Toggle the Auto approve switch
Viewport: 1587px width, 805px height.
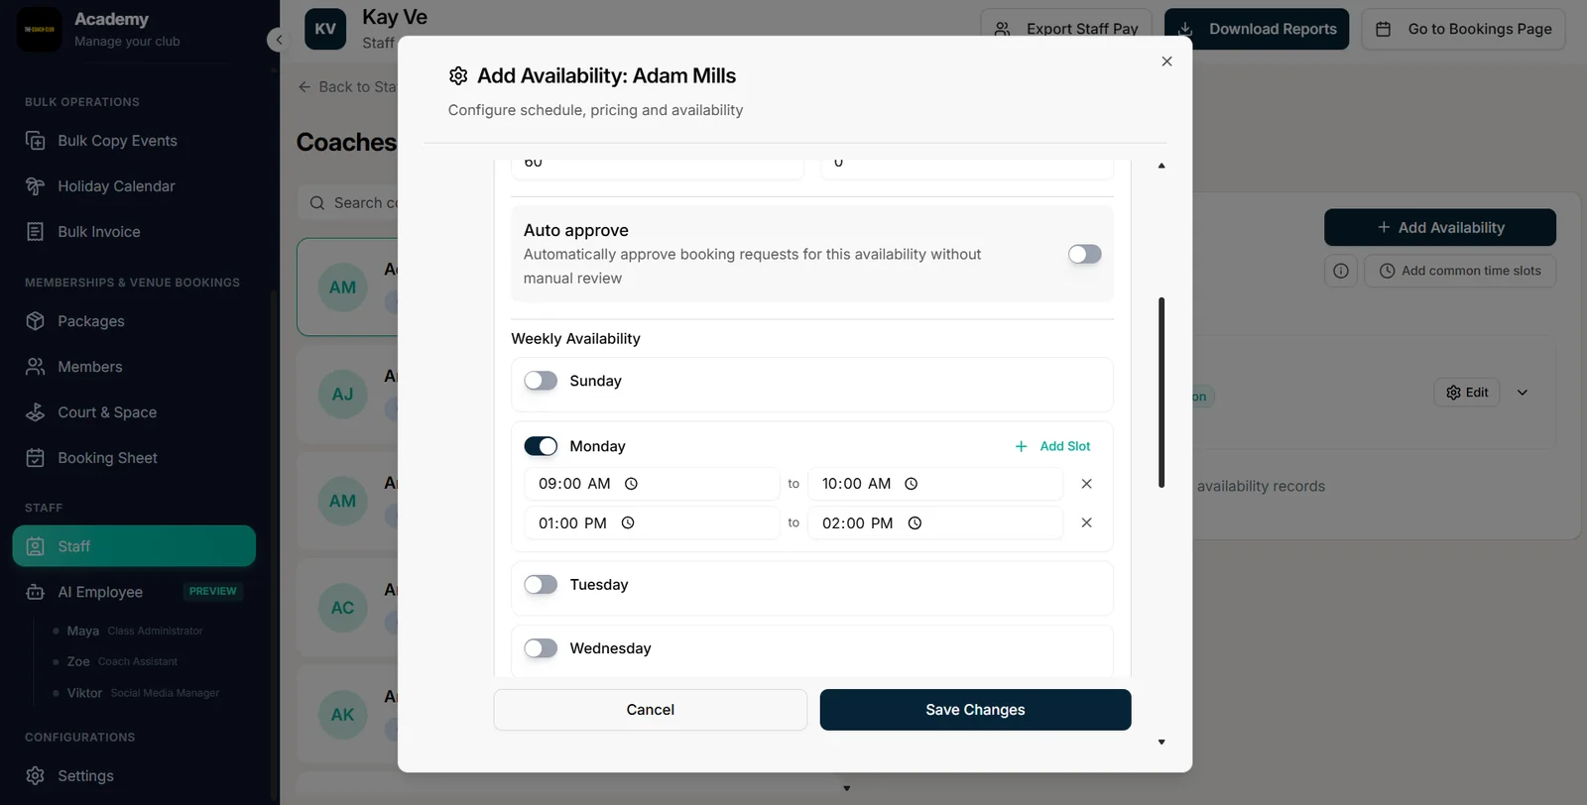click(x=1084, y=255)
